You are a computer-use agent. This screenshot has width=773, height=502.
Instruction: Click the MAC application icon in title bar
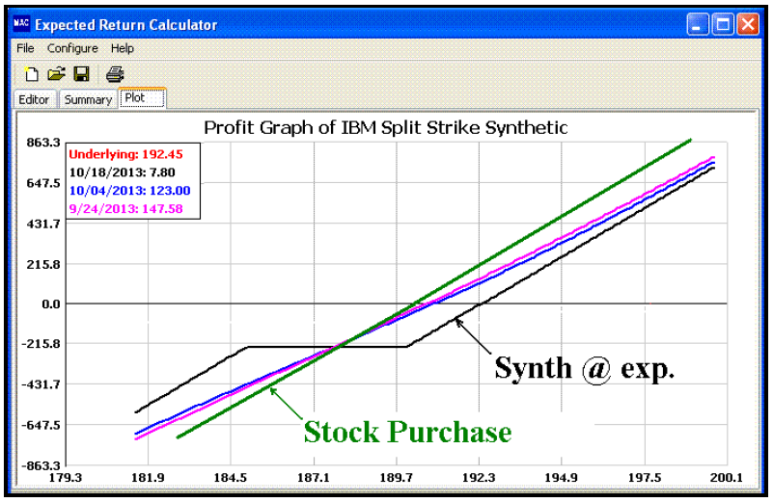21,24
